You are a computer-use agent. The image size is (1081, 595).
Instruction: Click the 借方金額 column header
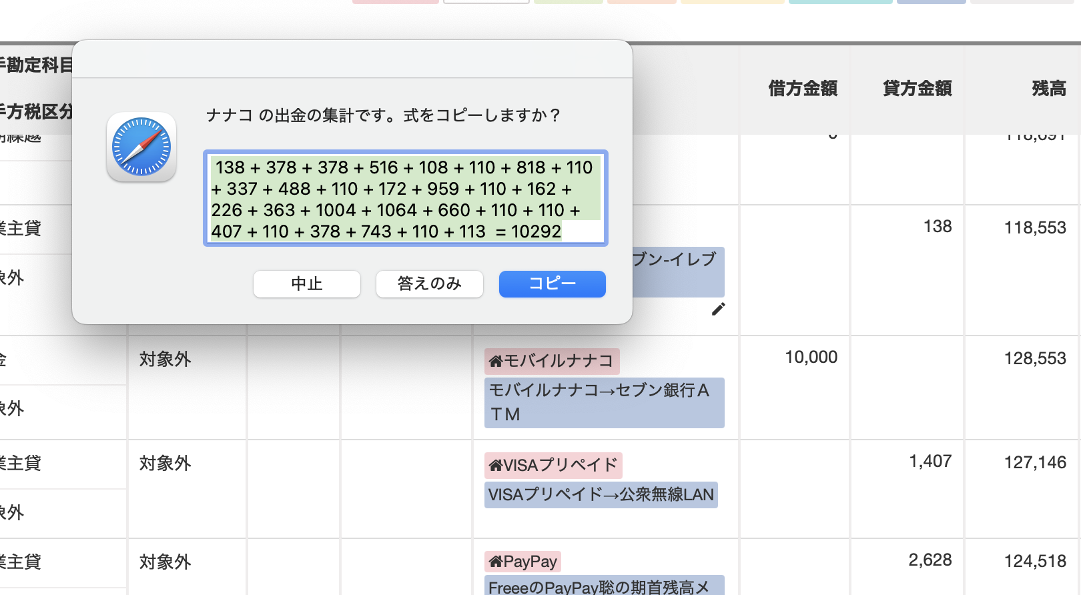(803, 88)
